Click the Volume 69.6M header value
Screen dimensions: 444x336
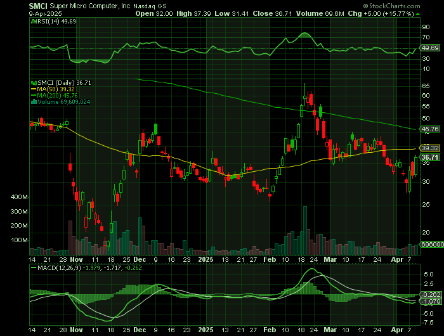(x=320, y=13)
